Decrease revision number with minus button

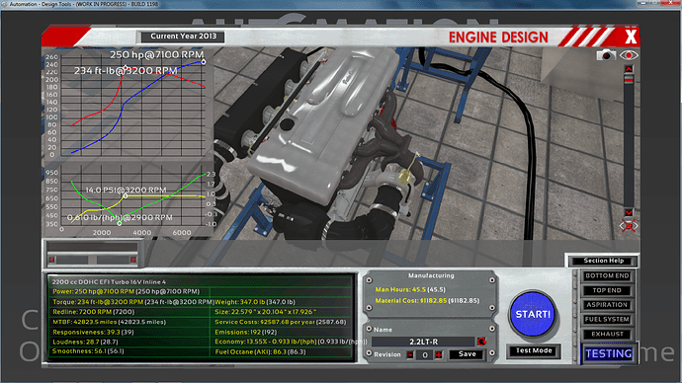pos(410,354)
